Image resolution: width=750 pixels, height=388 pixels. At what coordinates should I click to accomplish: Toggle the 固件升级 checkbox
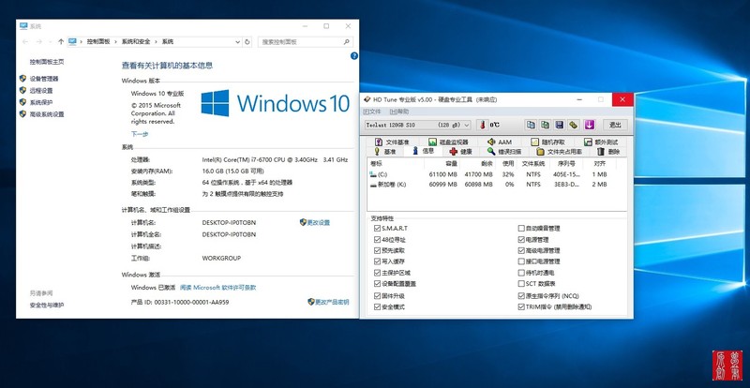[378, 295]
